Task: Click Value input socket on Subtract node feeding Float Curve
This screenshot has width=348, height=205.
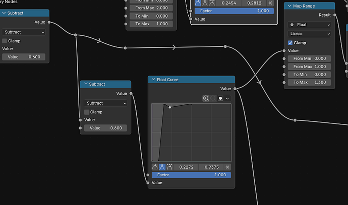Action: pyautogui.click(x=80, y=120)
